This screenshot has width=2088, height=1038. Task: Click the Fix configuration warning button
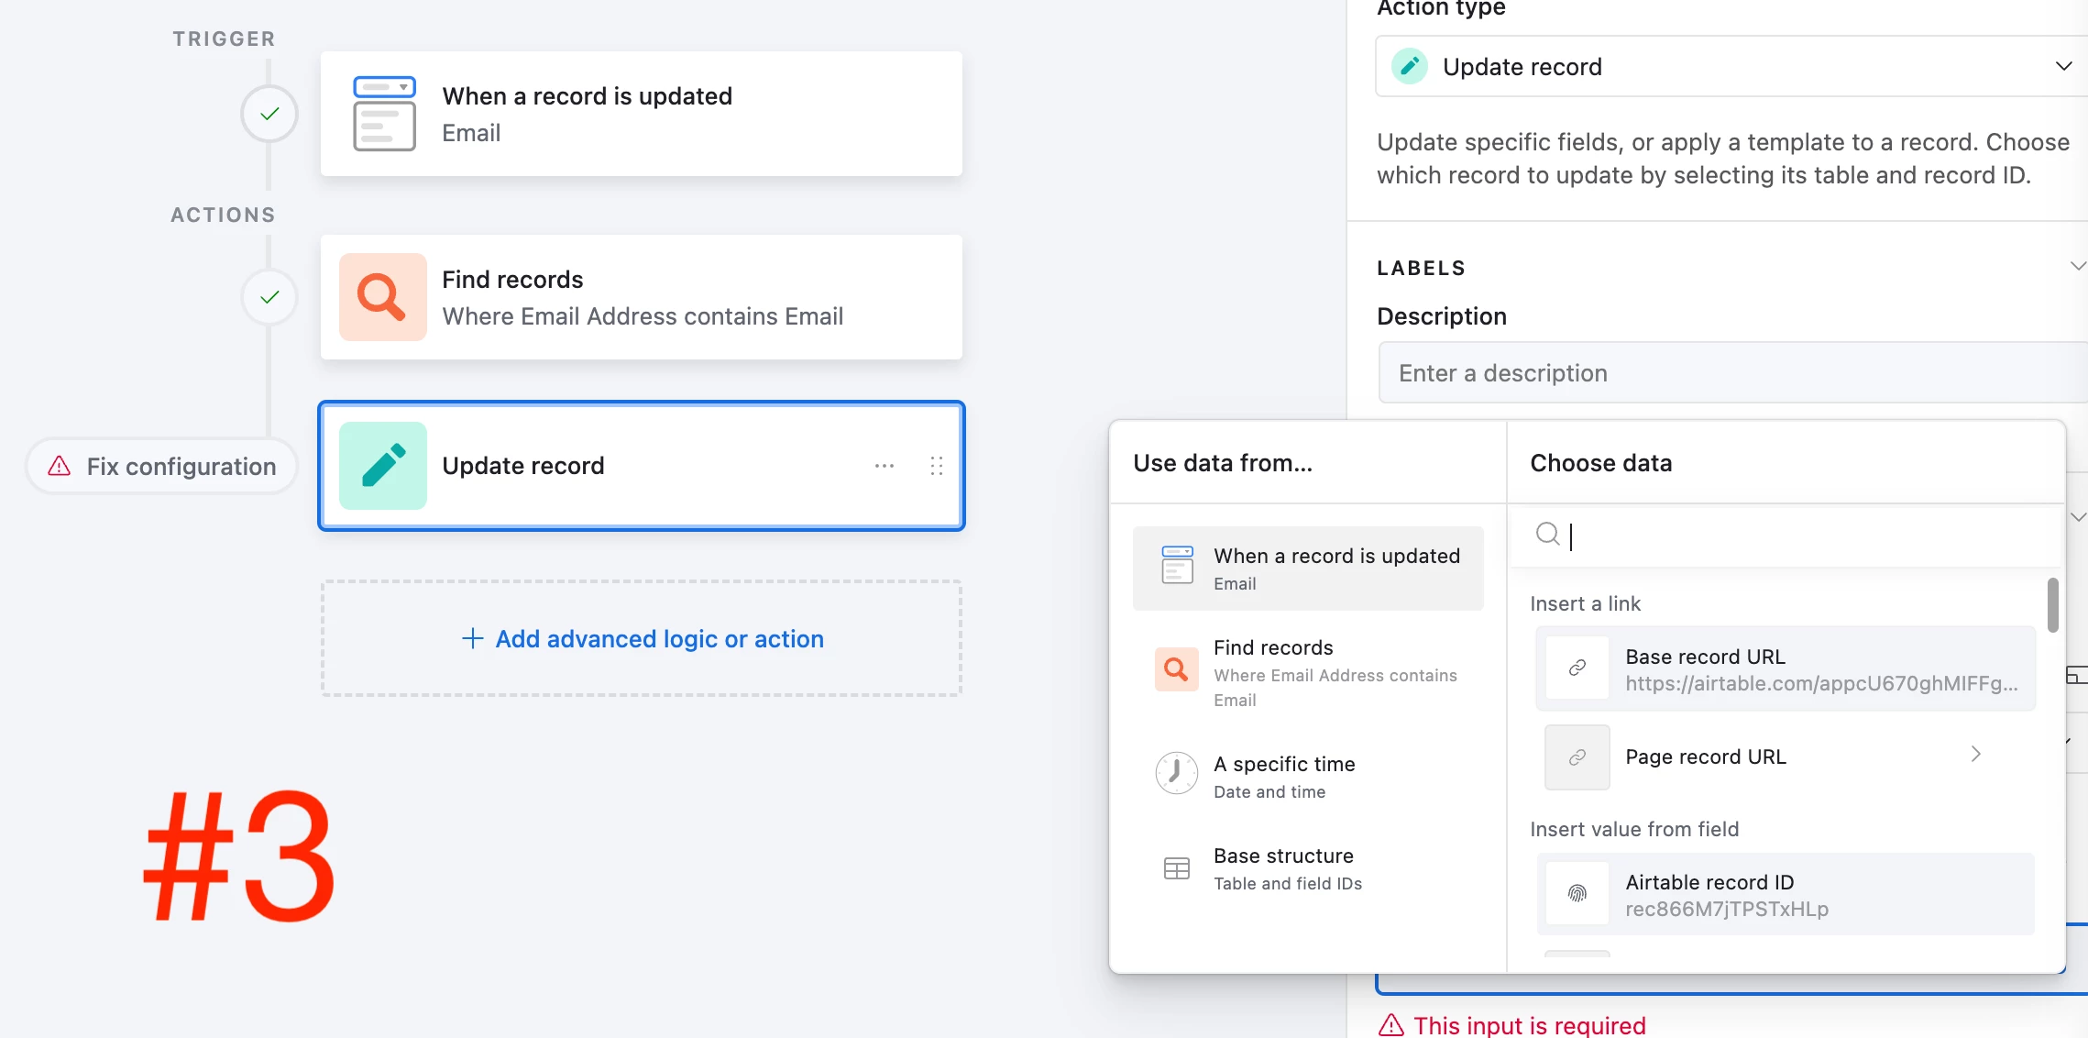pos(162,466)
